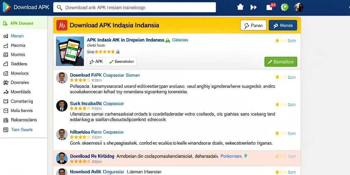The height and width of the screenshot is (175, 350).
Task: Click the mail icon beside Malla bannis
Action: 6,110
